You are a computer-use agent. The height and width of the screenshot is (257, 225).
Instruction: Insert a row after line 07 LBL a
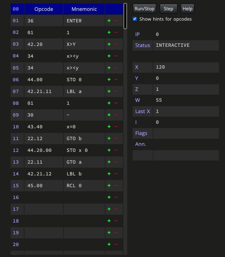pyautogui.click(x=109, y=91)
